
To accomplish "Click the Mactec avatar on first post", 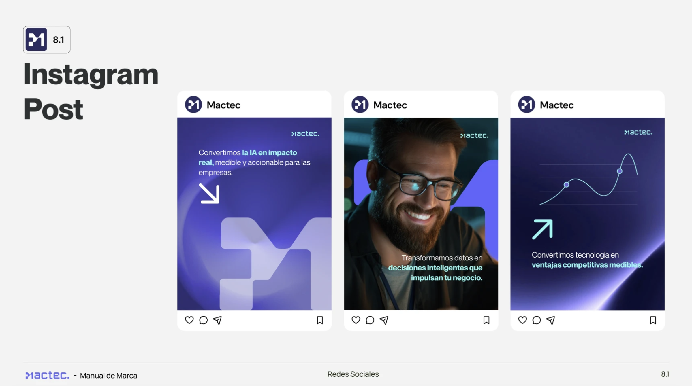I will pos(193,105).
